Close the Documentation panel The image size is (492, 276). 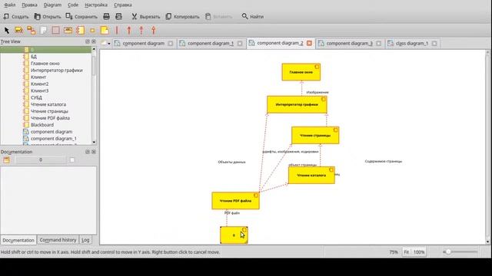click(x=94, y=152)
